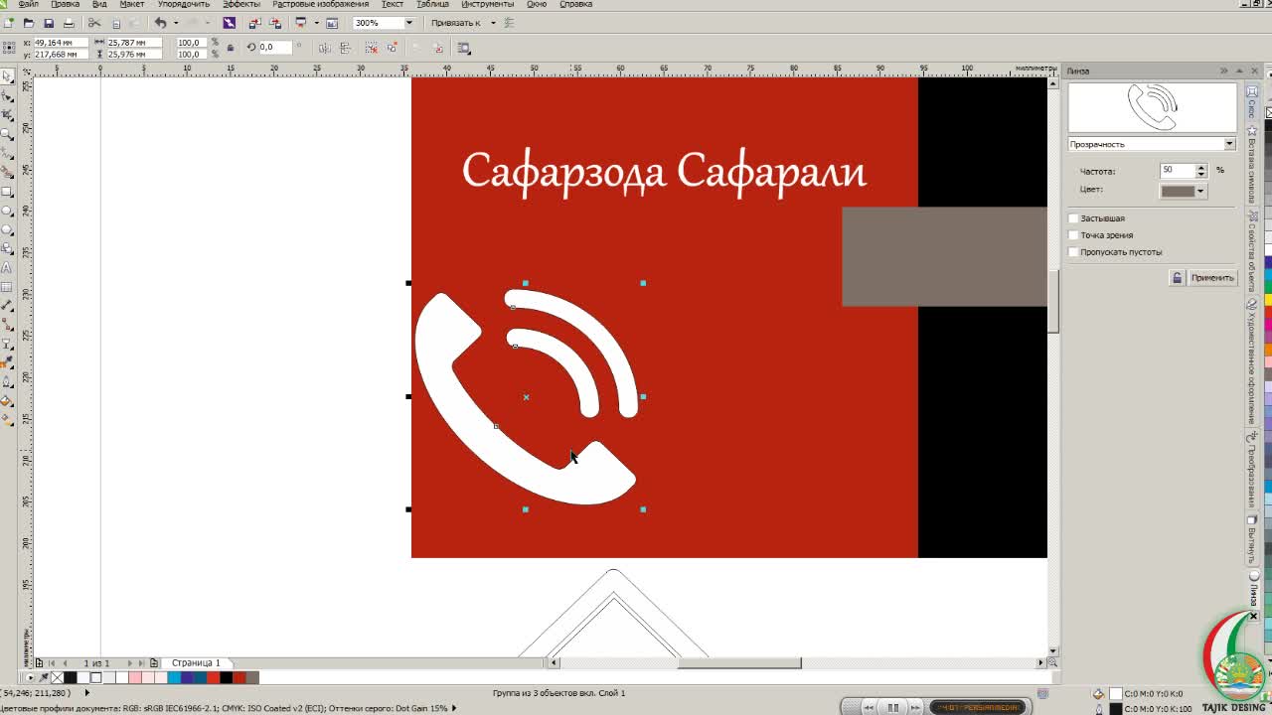Image resolution: width=1272 pixels, height=715 pixels.
Task: Expand the undo history arrow
Action: (176, 22)
